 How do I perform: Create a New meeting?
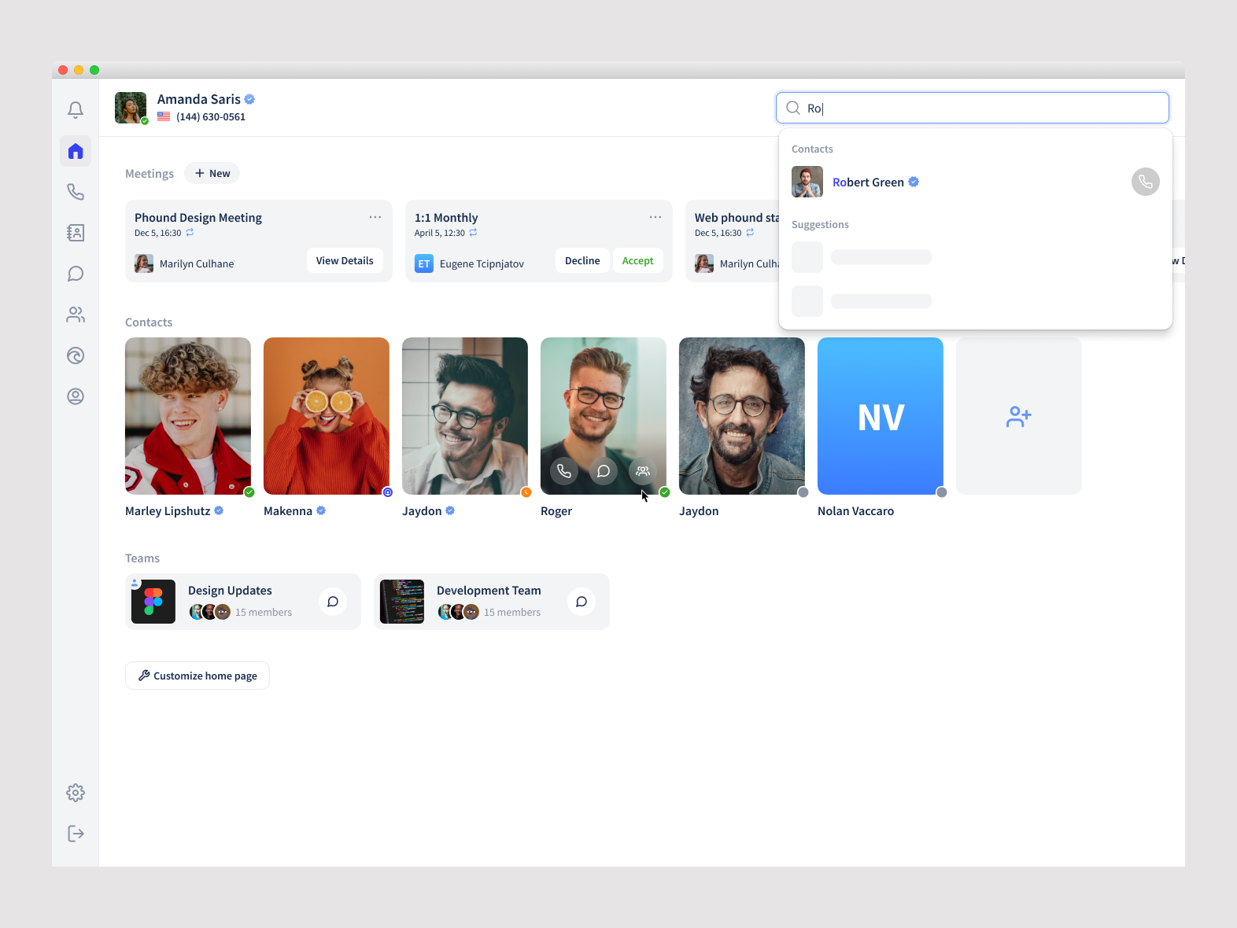(212, 173)
